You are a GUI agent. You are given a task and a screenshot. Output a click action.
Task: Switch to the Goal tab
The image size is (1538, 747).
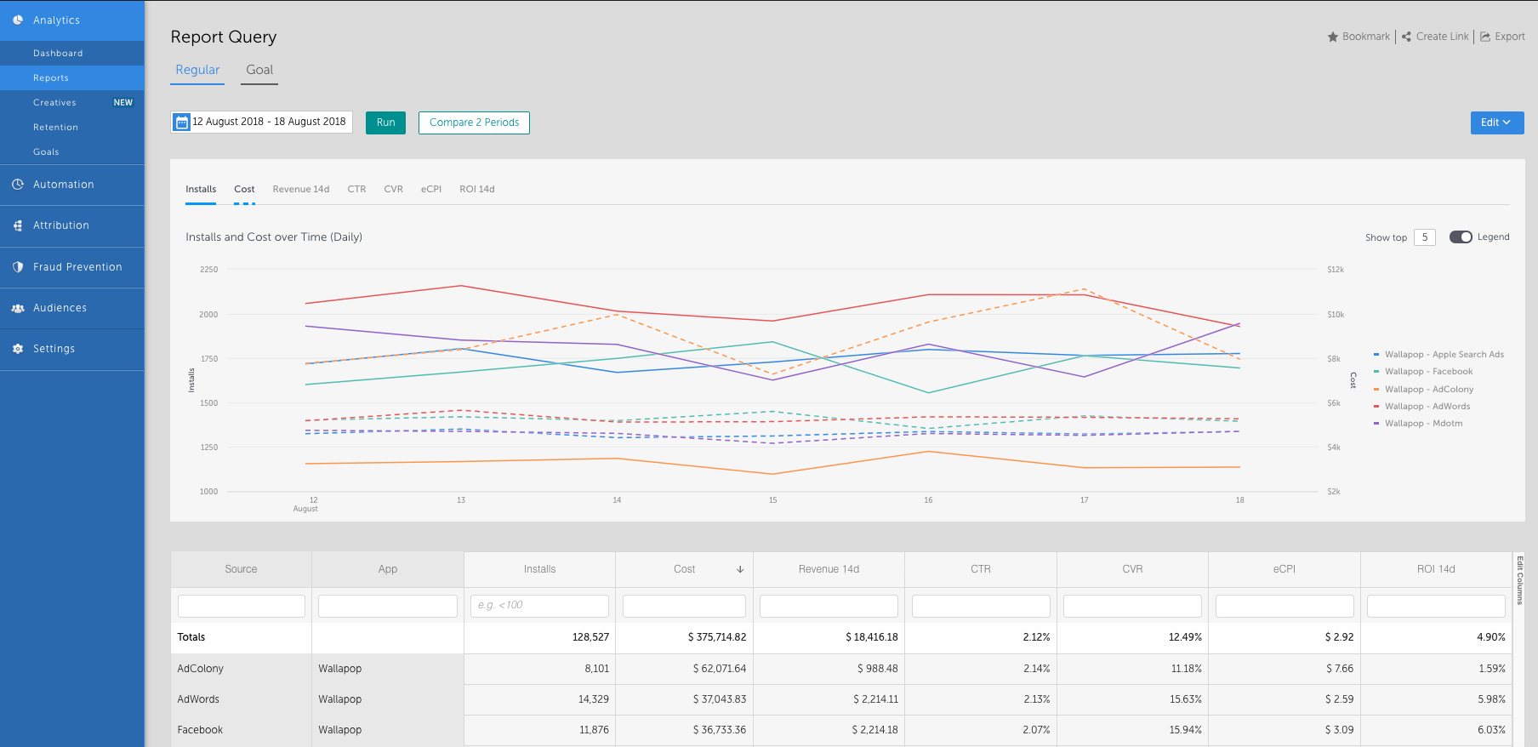click(259, 71)
